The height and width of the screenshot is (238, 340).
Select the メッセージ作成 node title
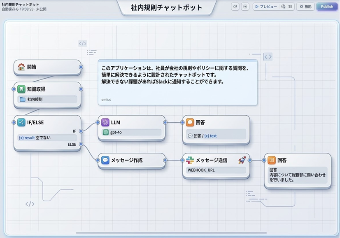tap(127, 160)
